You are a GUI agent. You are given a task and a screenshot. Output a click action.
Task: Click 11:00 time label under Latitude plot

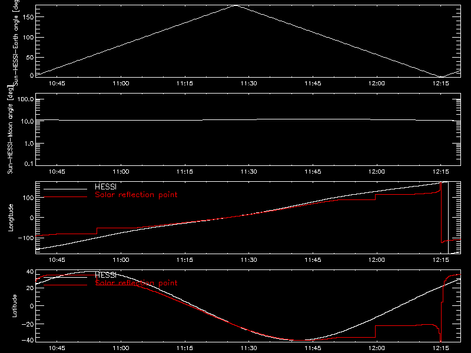pyautogui.click(x=121, y=348)
